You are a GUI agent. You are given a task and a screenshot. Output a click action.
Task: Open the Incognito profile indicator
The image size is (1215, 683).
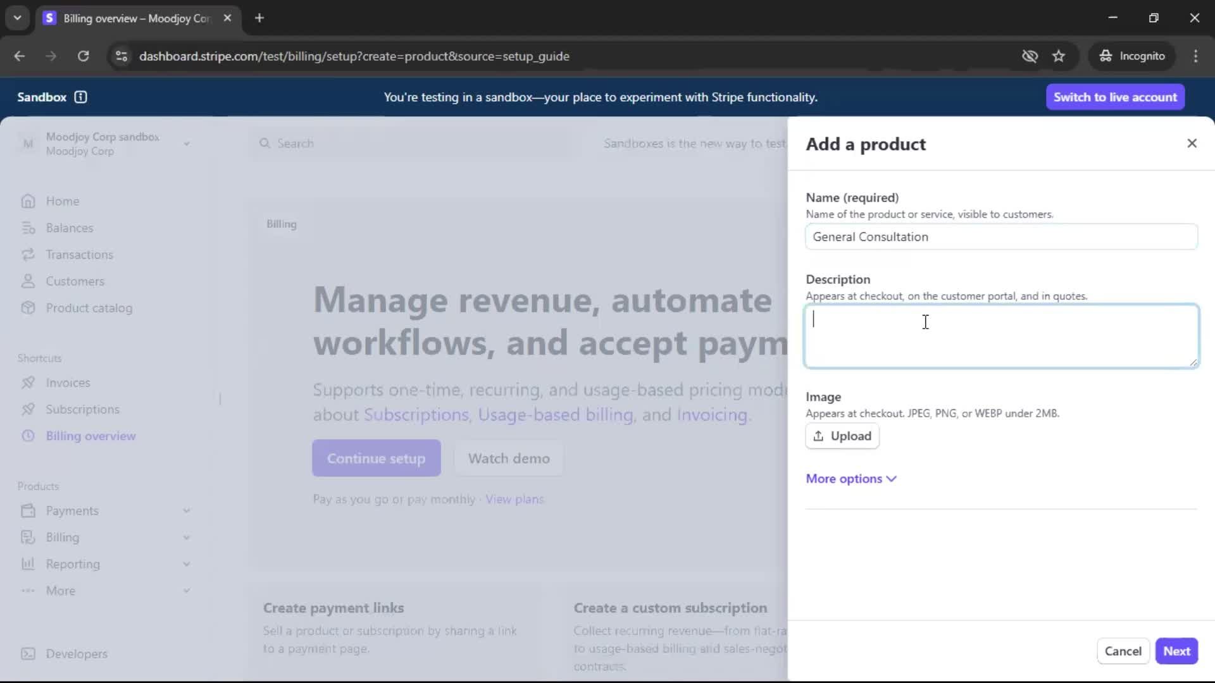click(x=1131, y=56)
